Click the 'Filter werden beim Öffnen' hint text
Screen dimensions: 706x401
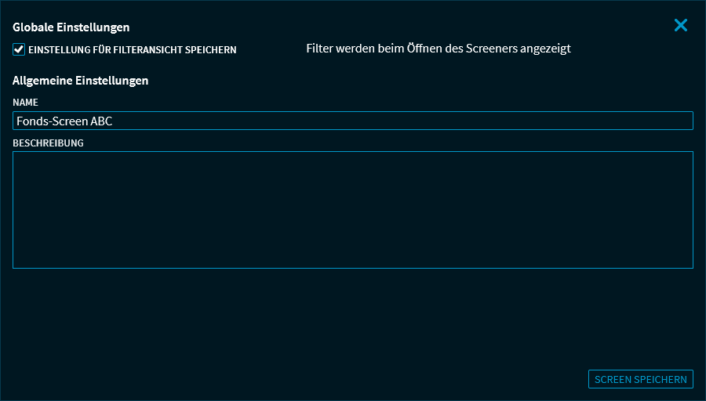point(438,49)
